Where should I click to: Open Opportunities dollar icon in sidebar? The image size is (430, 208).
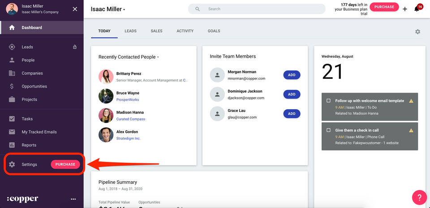pos(12,86)
